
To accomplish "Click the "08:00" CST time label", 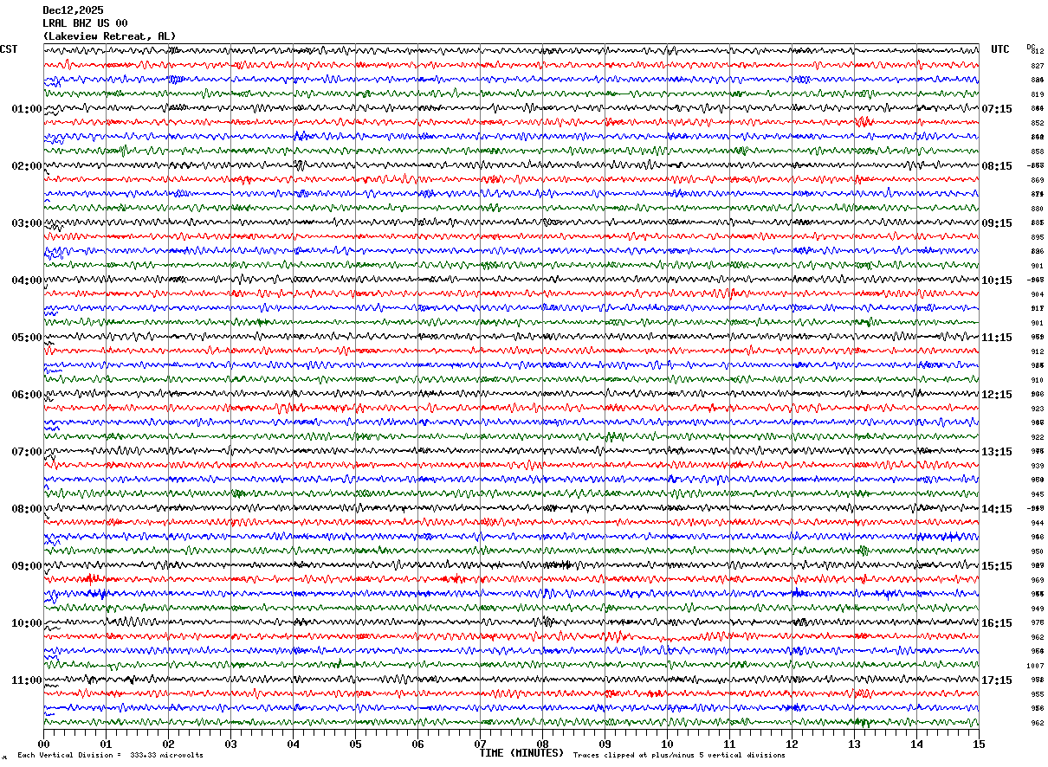I will click(x=27, y=509).
